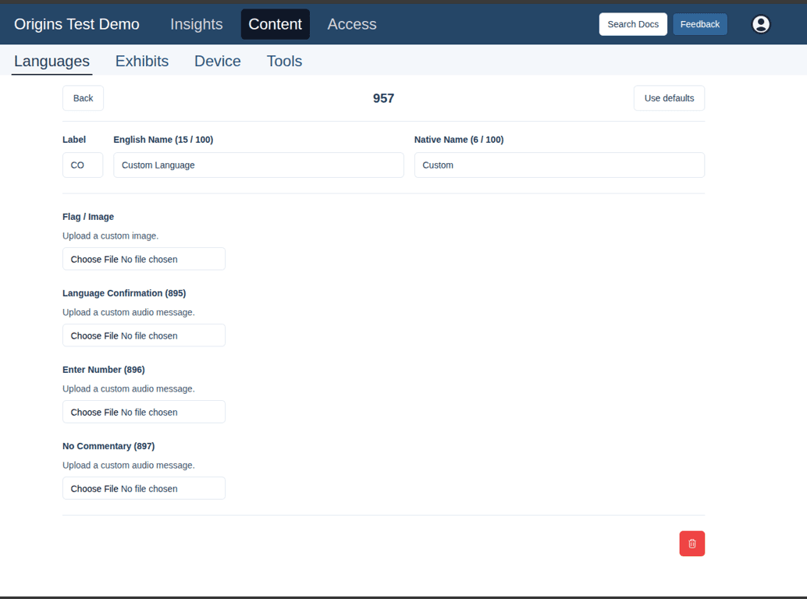Open the Device tab
This screenshot has height=599, width=807.
coord(218,61)
